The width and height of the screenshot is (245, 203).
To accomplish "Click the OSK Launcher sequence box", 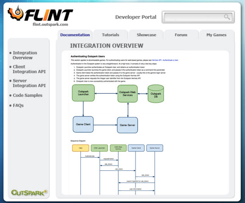I will click(x=100, y=148).
